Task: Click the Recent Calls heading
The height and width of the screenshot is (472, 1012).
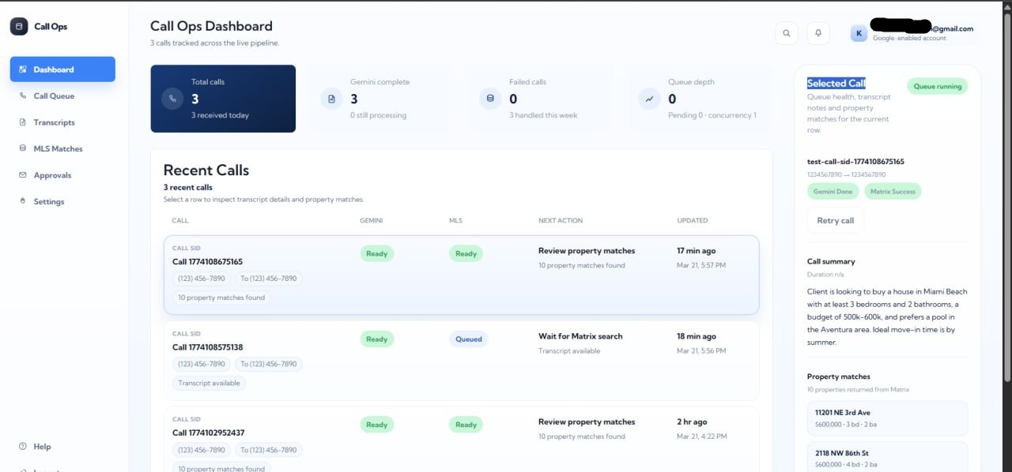Action: point(206,170)
